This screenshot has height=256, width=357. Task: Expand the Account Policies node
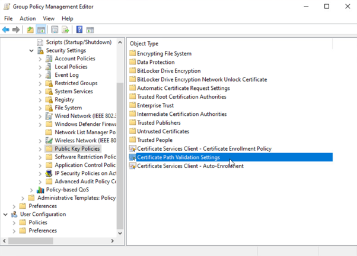tap(40, 59)
